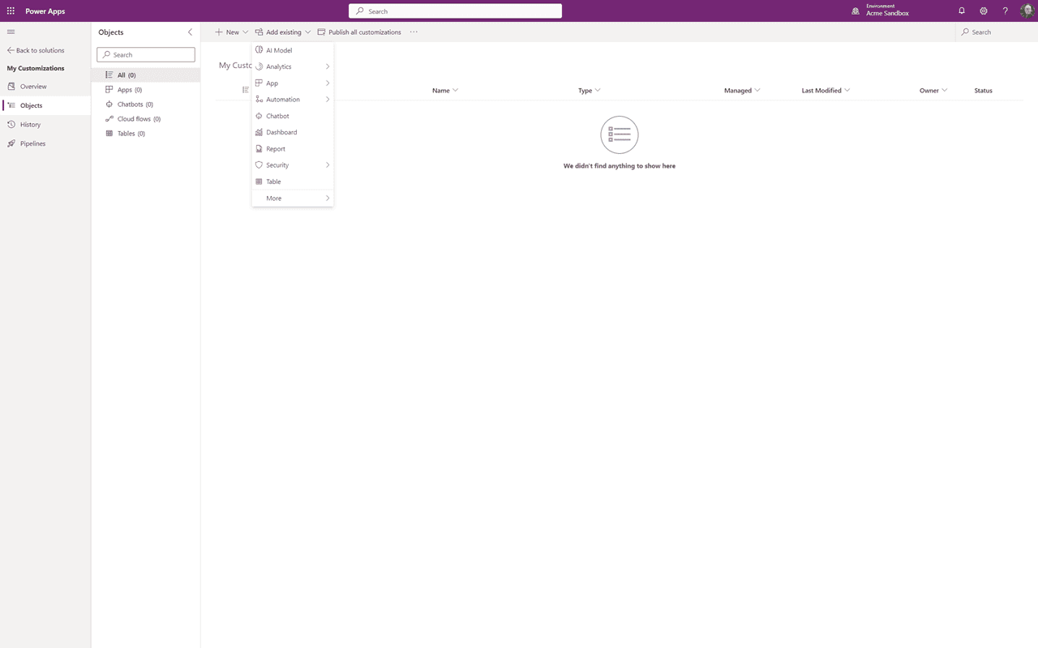This screenshot has height=648, width=1038.
Task: Open notifications via the bell icon
Action: tap(962, 11)
